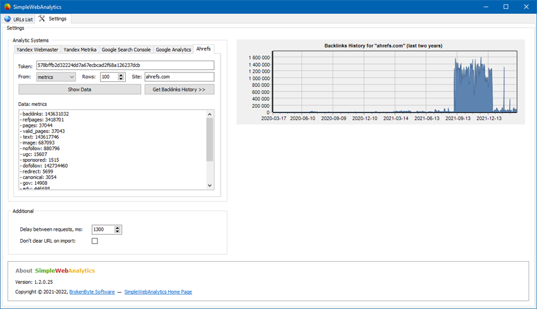Open the SimpleWebAnalytics Home Page link
Image resolution: width=537 pixels, height=309 pixels.
(158, 292)
